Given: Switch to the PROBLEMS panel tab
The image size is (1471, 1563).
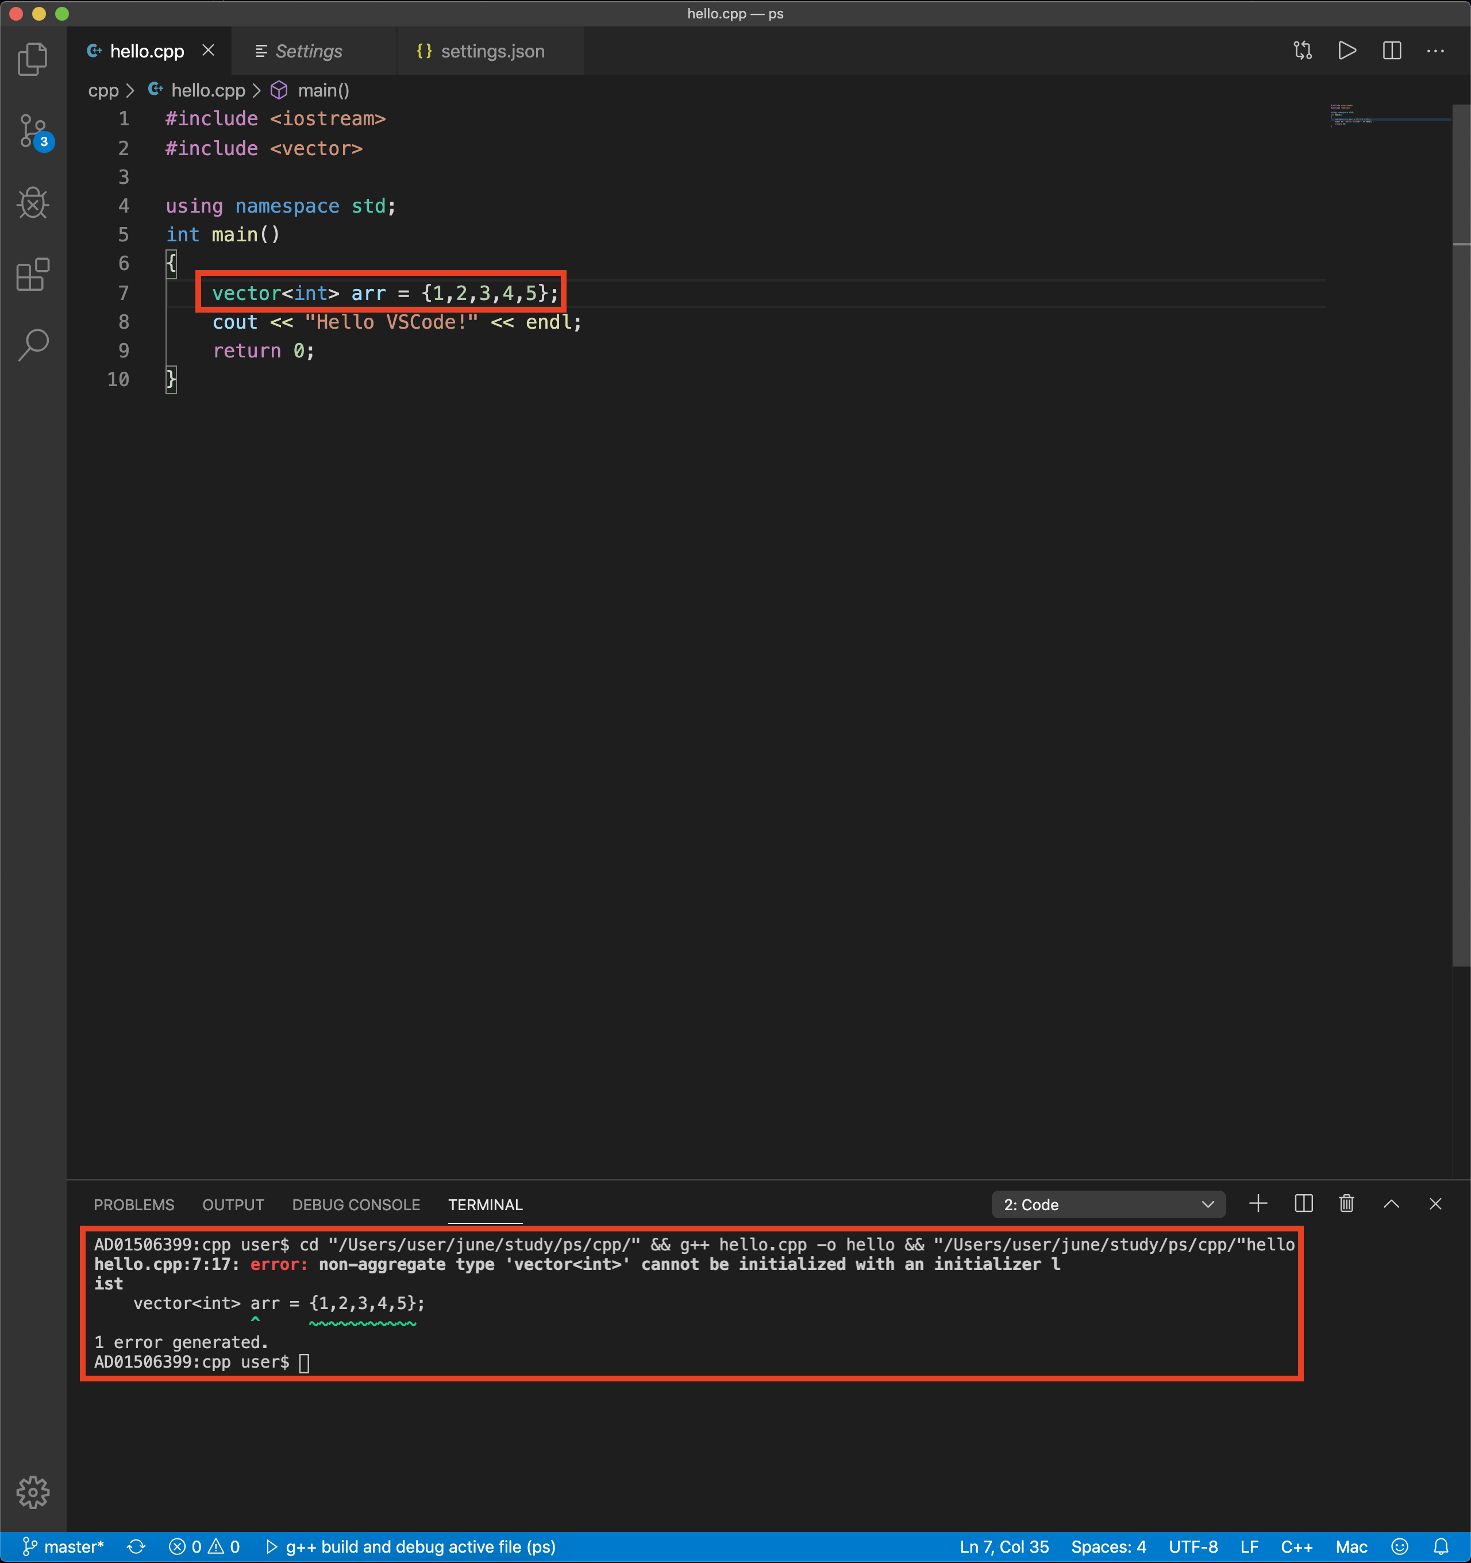Looking at the screenshot, I should click(134, 1204).
